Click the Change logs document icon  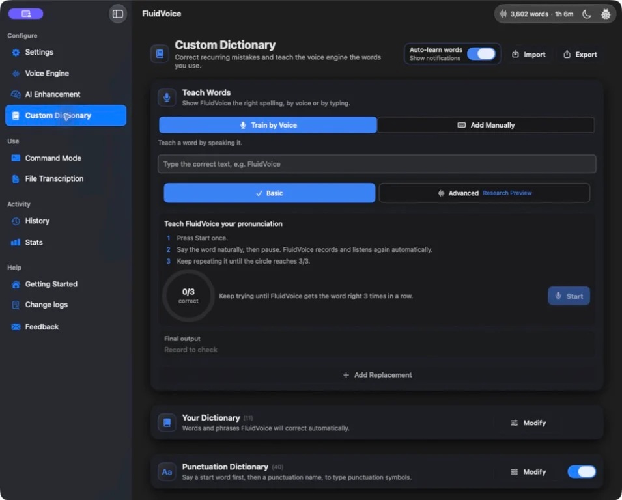[16, 305]
